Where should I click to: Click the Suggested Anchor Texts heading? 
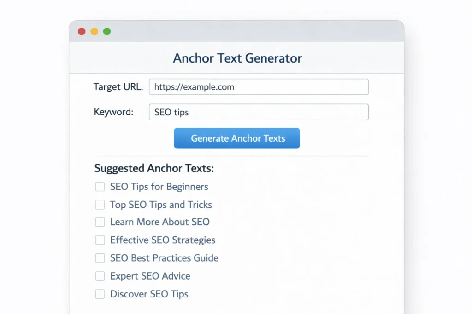[154, 168]
